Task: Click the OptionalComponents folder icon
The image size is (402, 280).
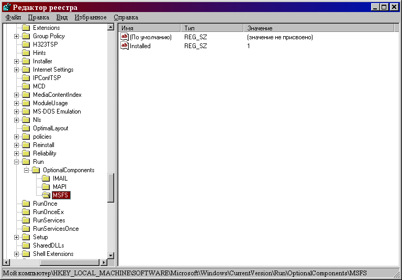Action: tap(36, 170)
